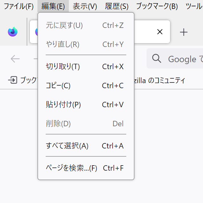The image size is (203, 203).
Task: Click the back navigation arrow
Action: (15, 59)
